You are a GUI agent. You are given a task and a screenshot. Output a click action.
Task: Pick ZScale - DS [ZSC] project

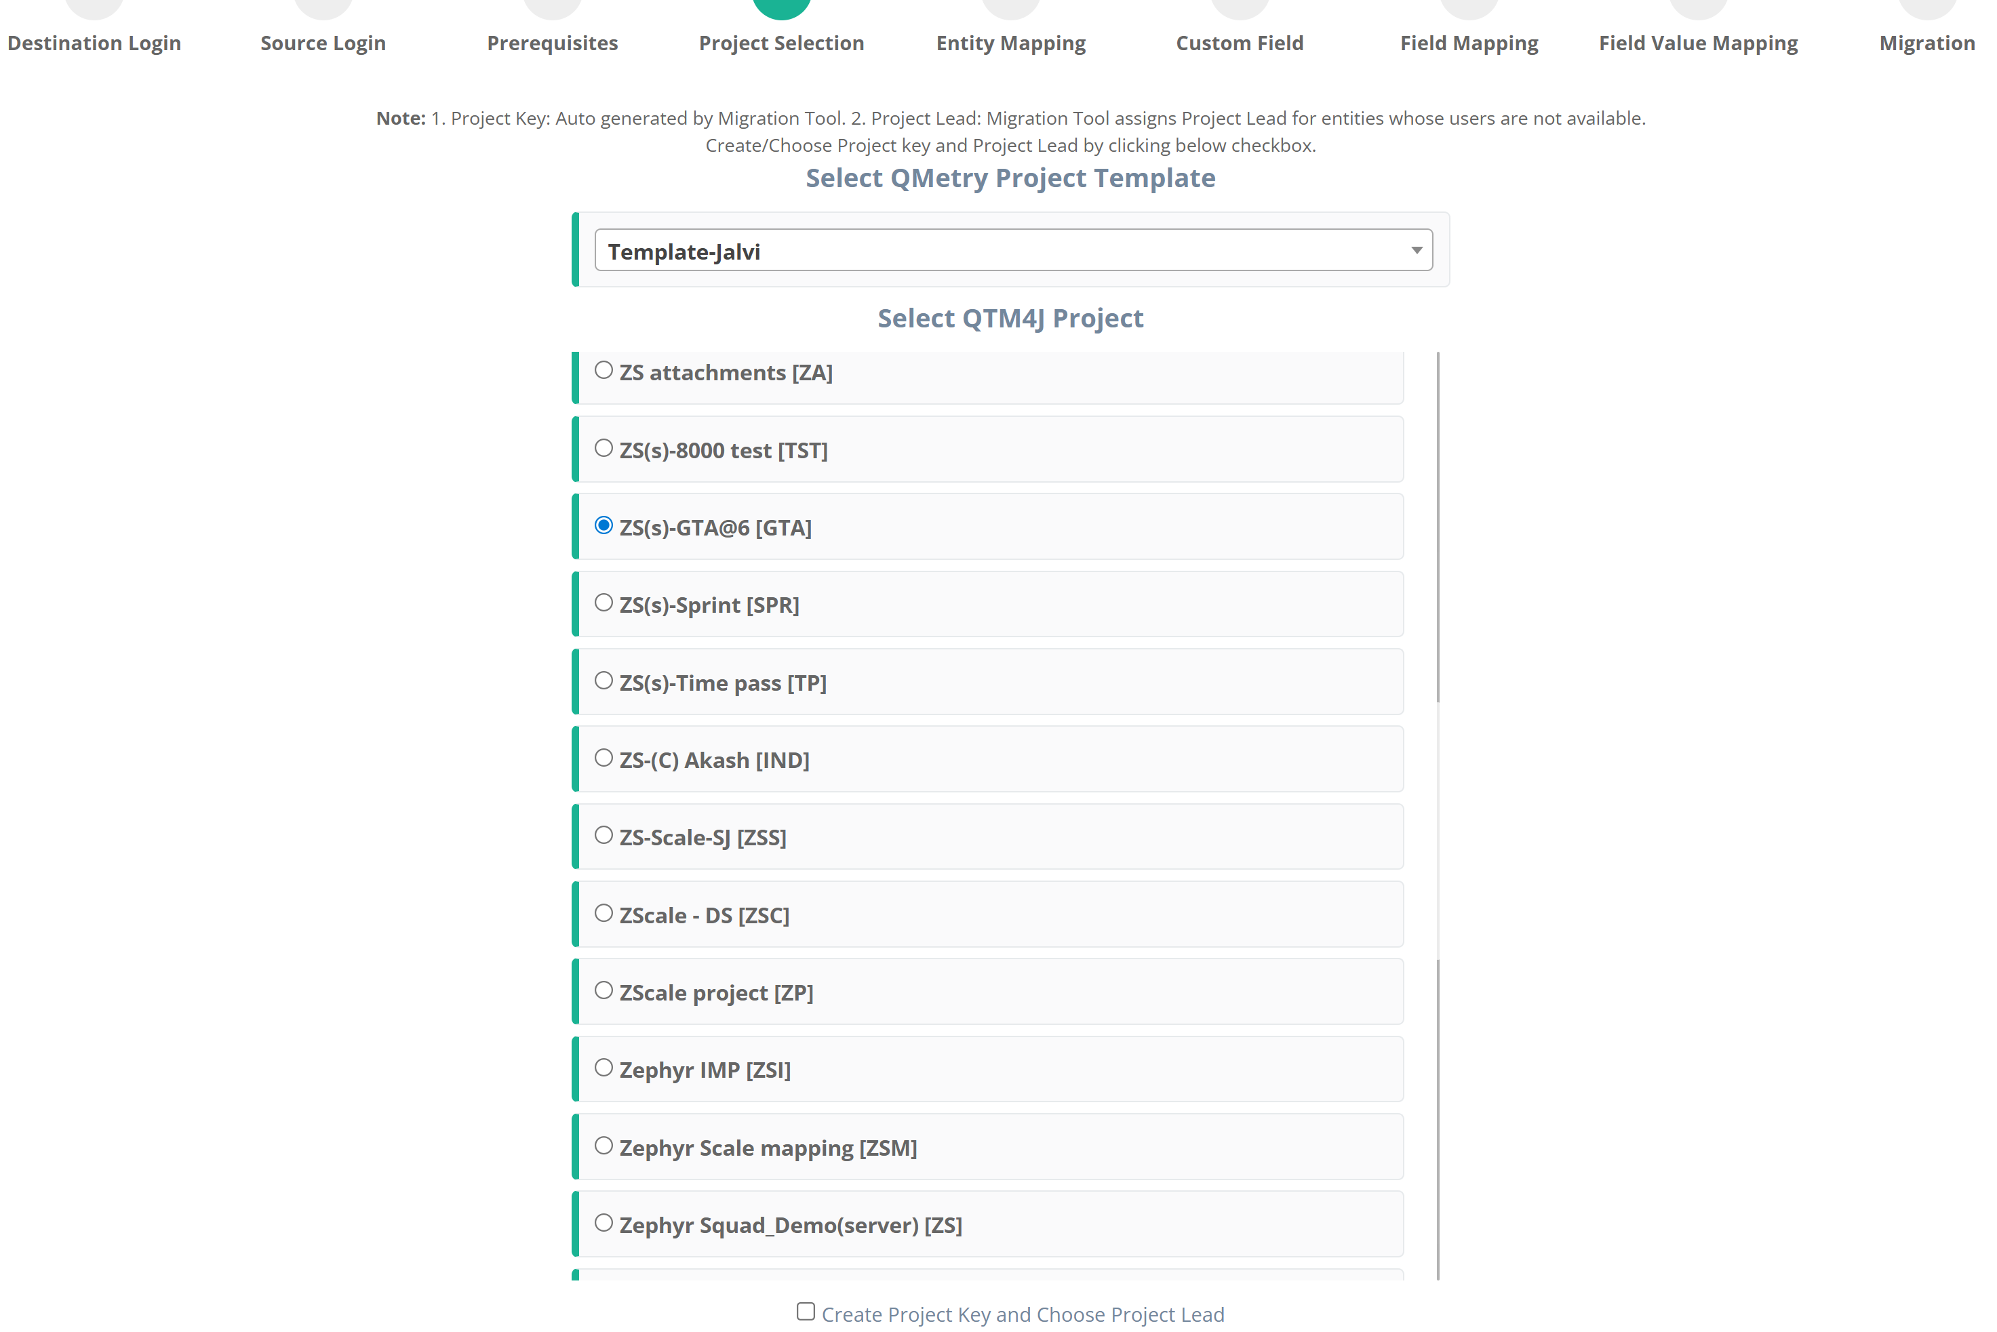tap(604, 913)
